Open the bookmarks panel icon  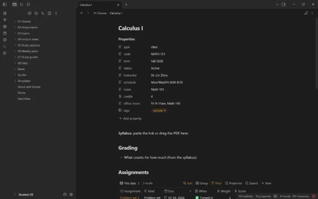28,4
